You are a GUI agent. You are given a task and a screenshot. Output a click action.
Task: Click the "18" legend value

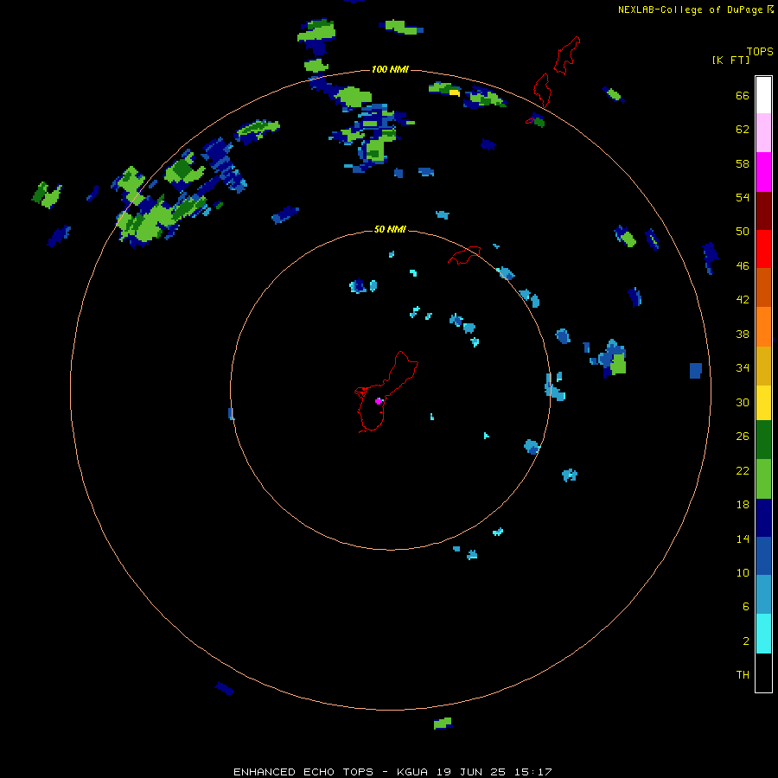(x=743, y=505)
